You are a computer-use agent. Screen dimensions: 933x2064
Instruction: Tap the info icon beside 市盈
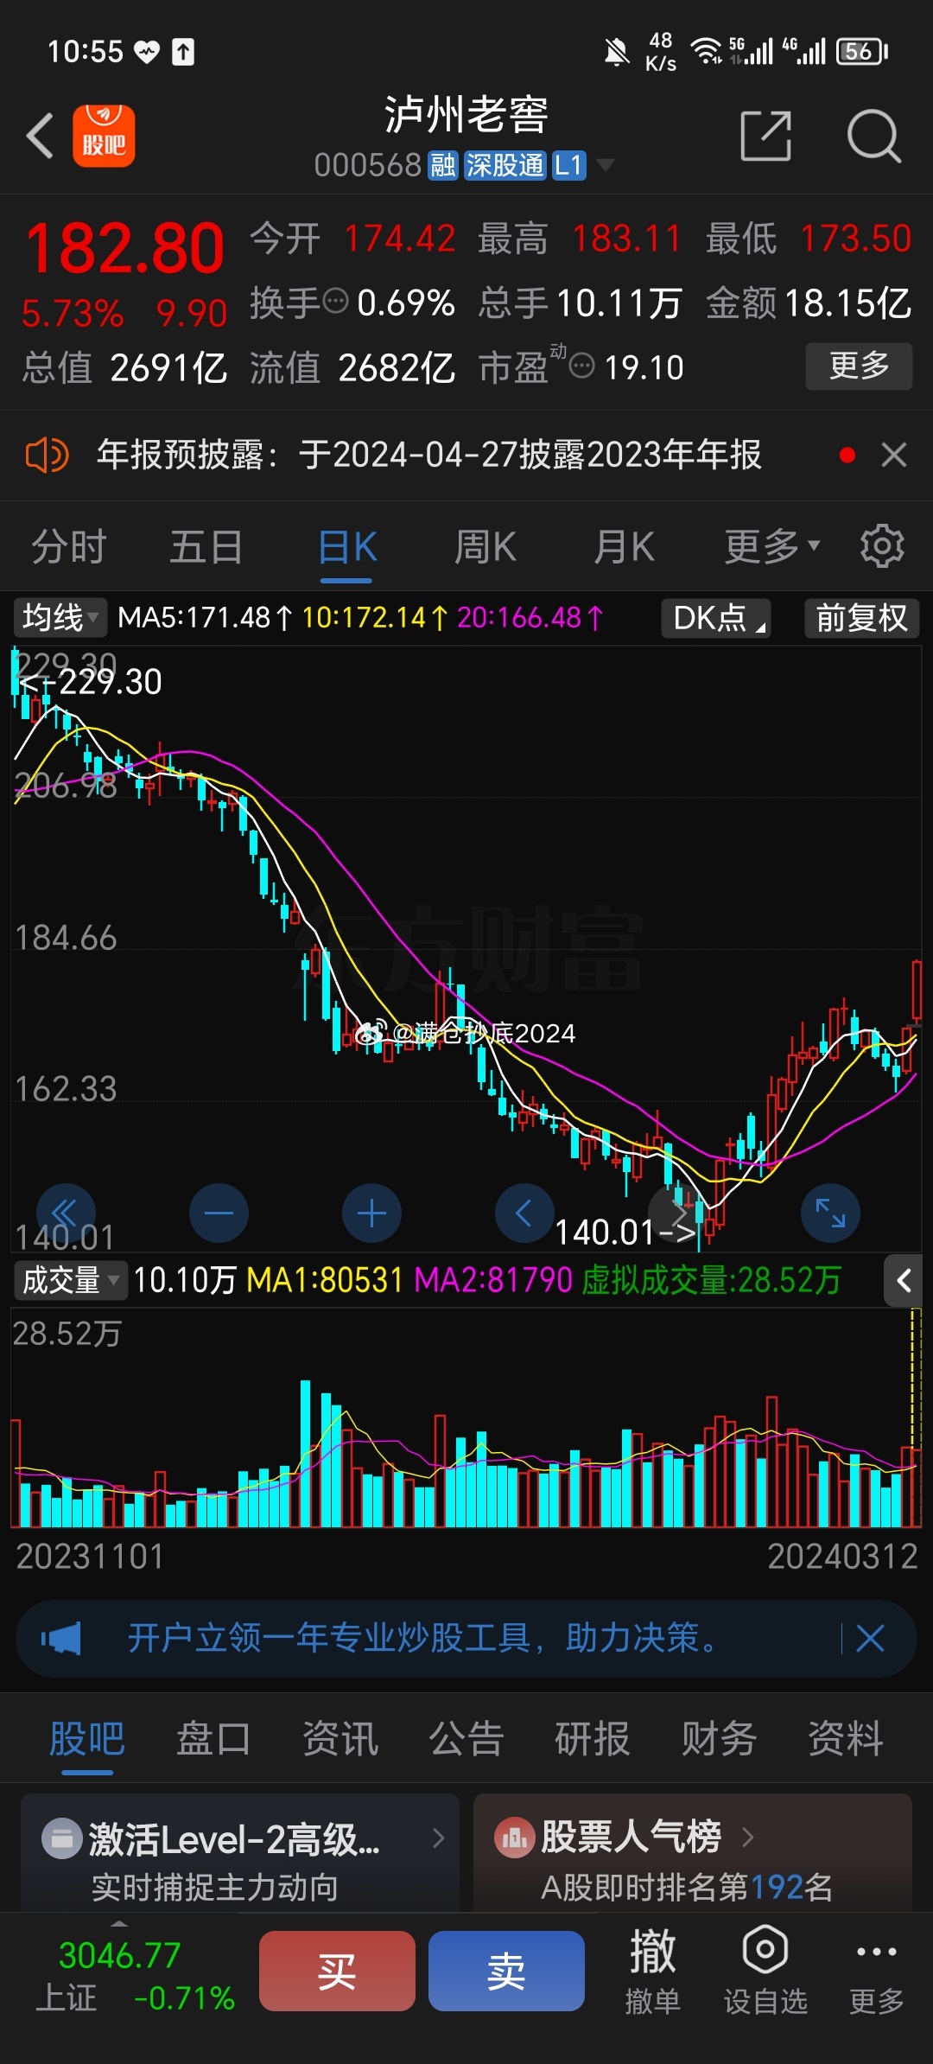point(582,366)
